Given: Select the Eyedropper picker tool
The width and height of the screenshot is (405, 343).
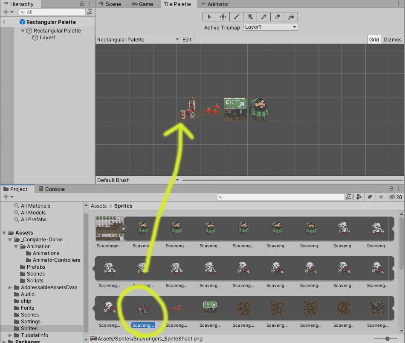Looking at the screenshot, I should pyautogui.click(x=264, y=17).
